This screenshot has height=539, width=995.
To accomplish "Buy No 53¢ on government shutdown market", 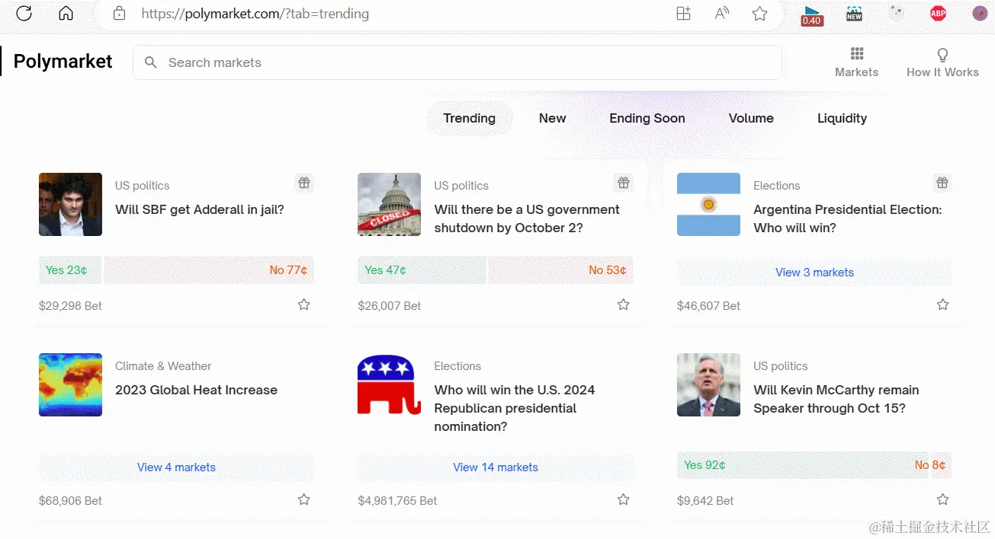I will click(560, 270).
